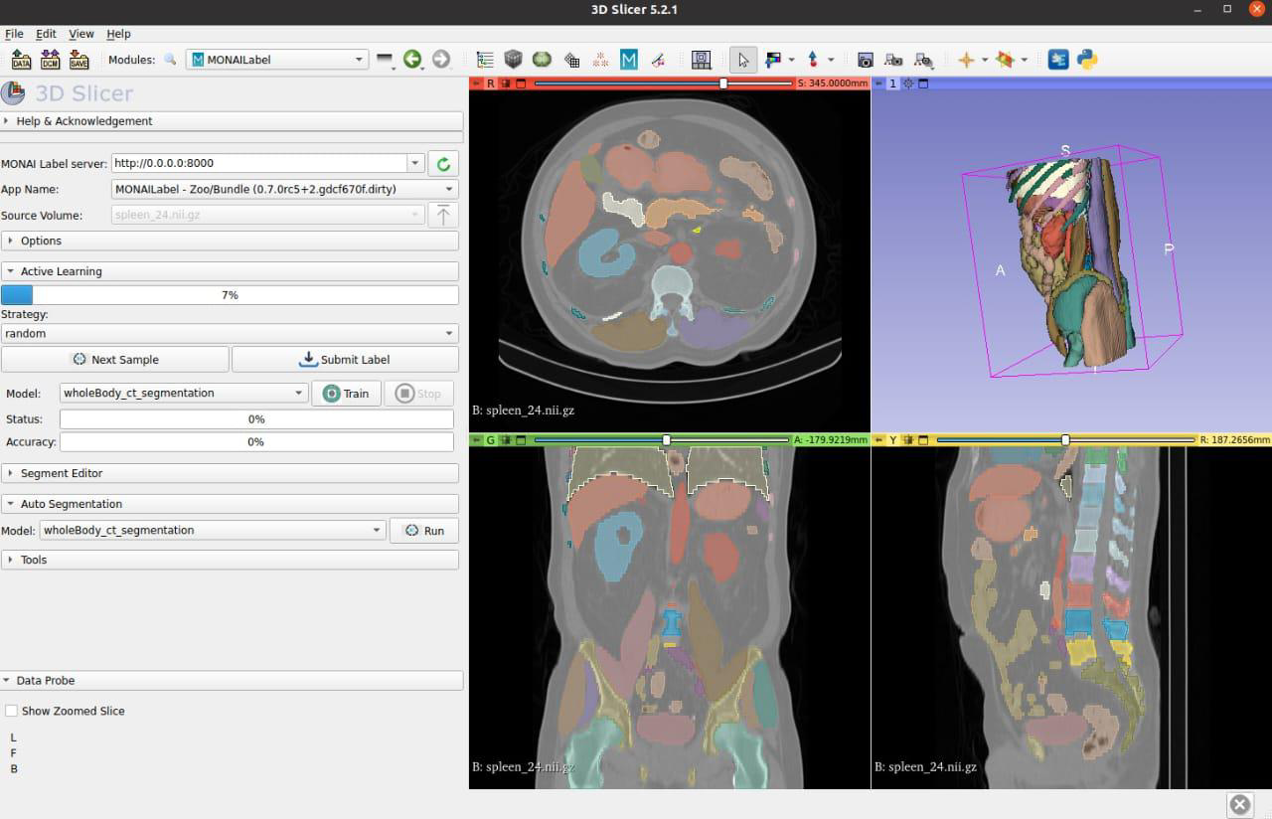Click the load DATA icon
Viewport: 1272px width, 819px height.
click(x=21, y=60)
